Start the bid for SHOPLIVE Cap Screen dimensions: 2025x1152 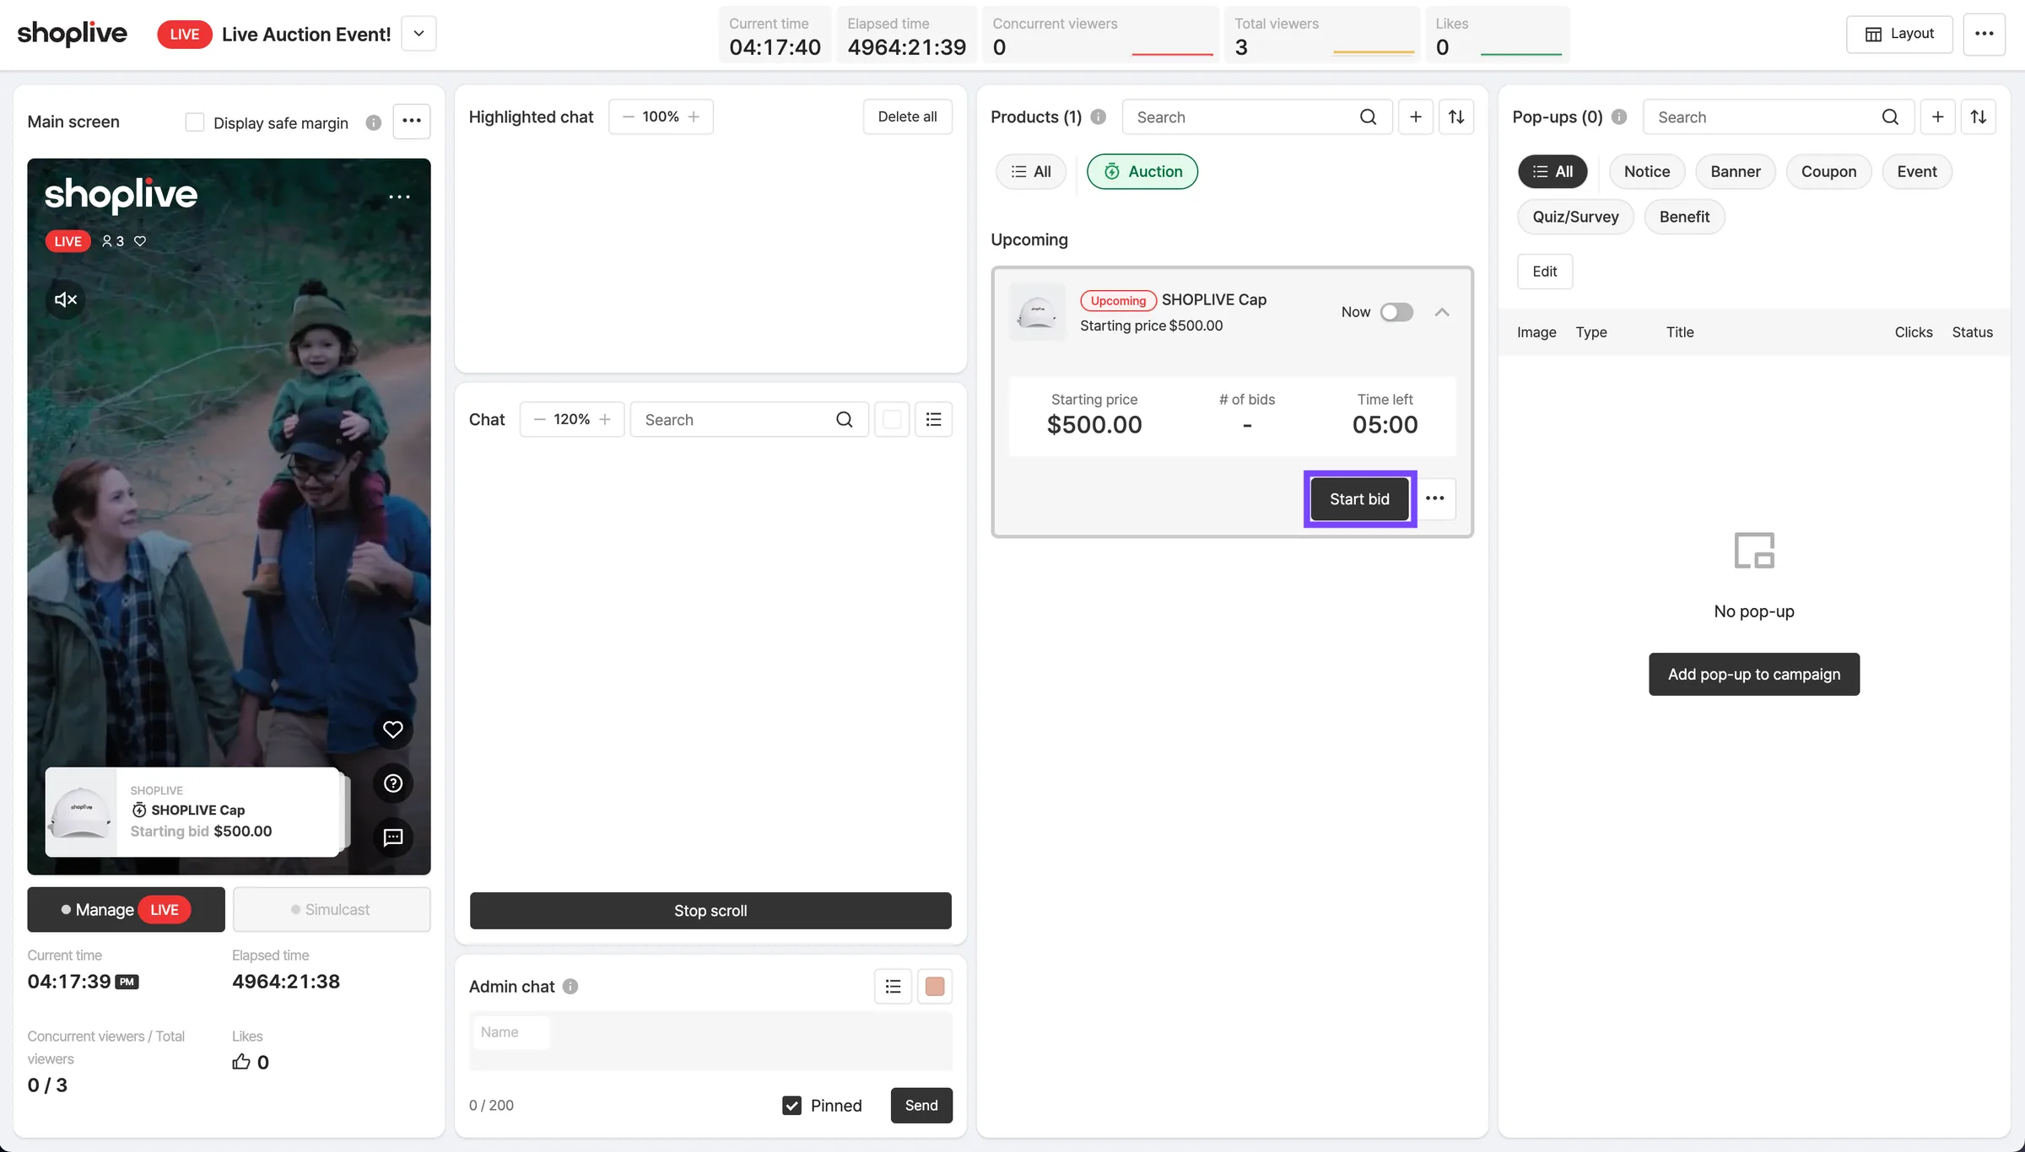[x=1359, y=499]
